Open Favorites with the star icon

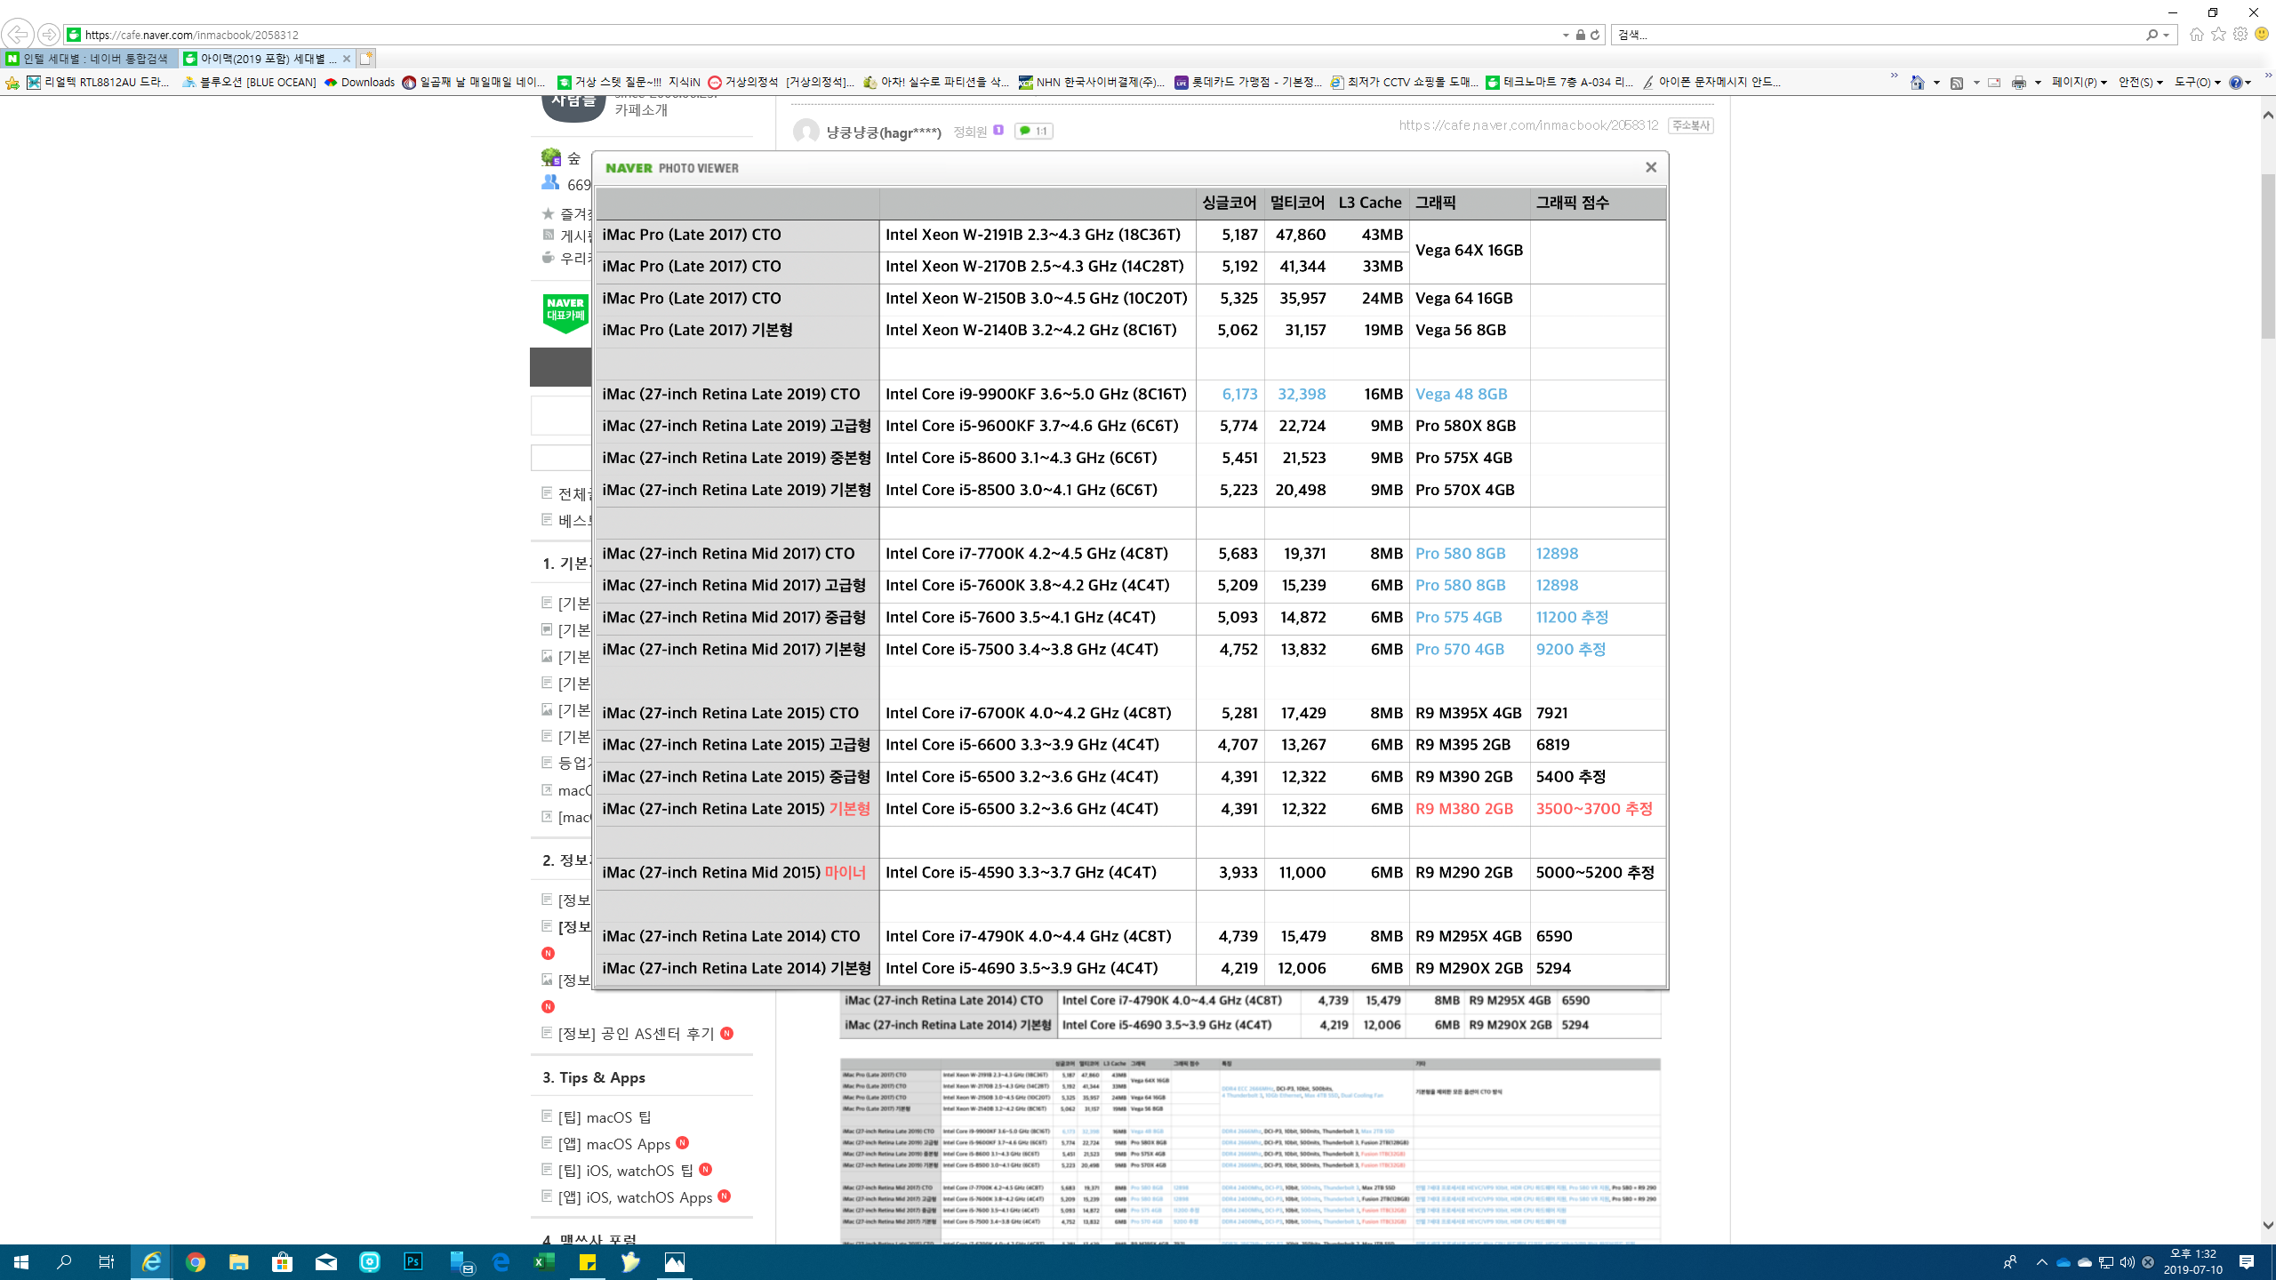[x=2218, y=35]
